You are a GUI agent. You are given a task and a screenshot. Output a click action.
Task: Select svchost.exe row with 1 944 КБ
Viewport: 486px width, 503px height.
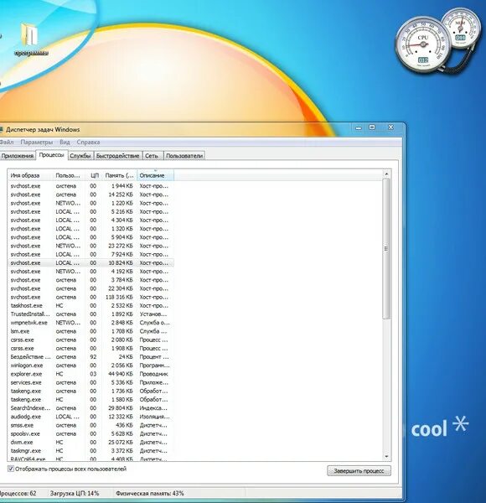click(90, 186)
